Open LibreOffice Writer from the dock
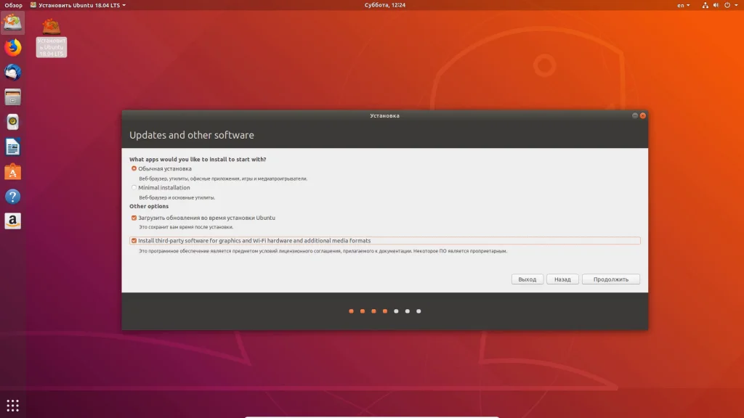The image size is (744, 418). tap(13, 147)
